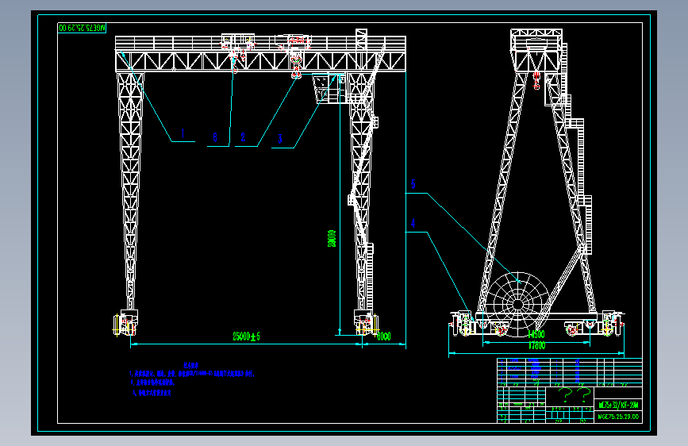Click the cable reel wheel in side view
Image resolution: width=688 pixels, height=446 pixels.
click(x=517, y=305)
